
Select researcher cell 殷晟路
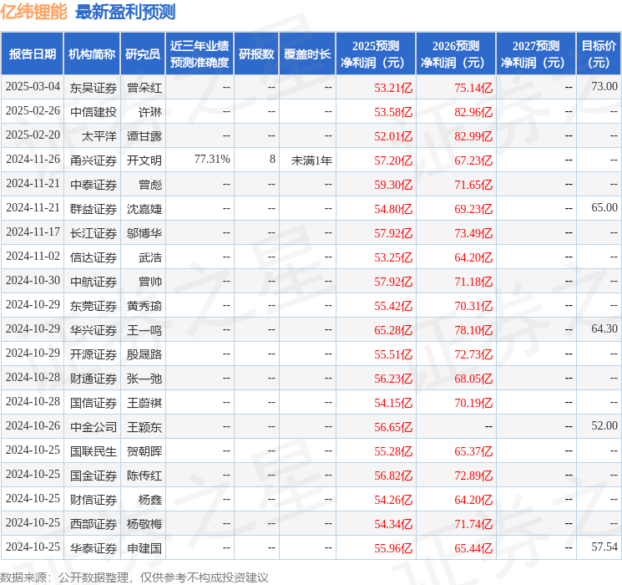[x=144, y=354]
